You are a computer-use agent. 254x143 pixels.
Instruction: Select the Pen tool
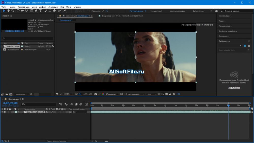(x=36, y=11)
